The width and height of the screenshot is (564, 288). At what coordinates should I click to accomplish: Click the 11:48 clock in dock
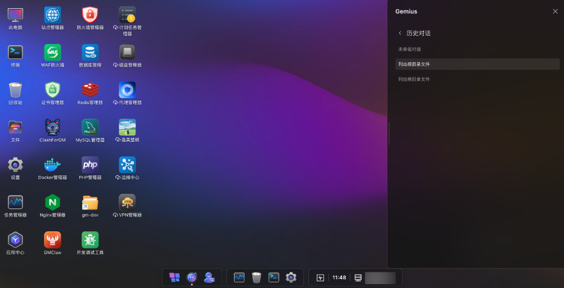339,278
